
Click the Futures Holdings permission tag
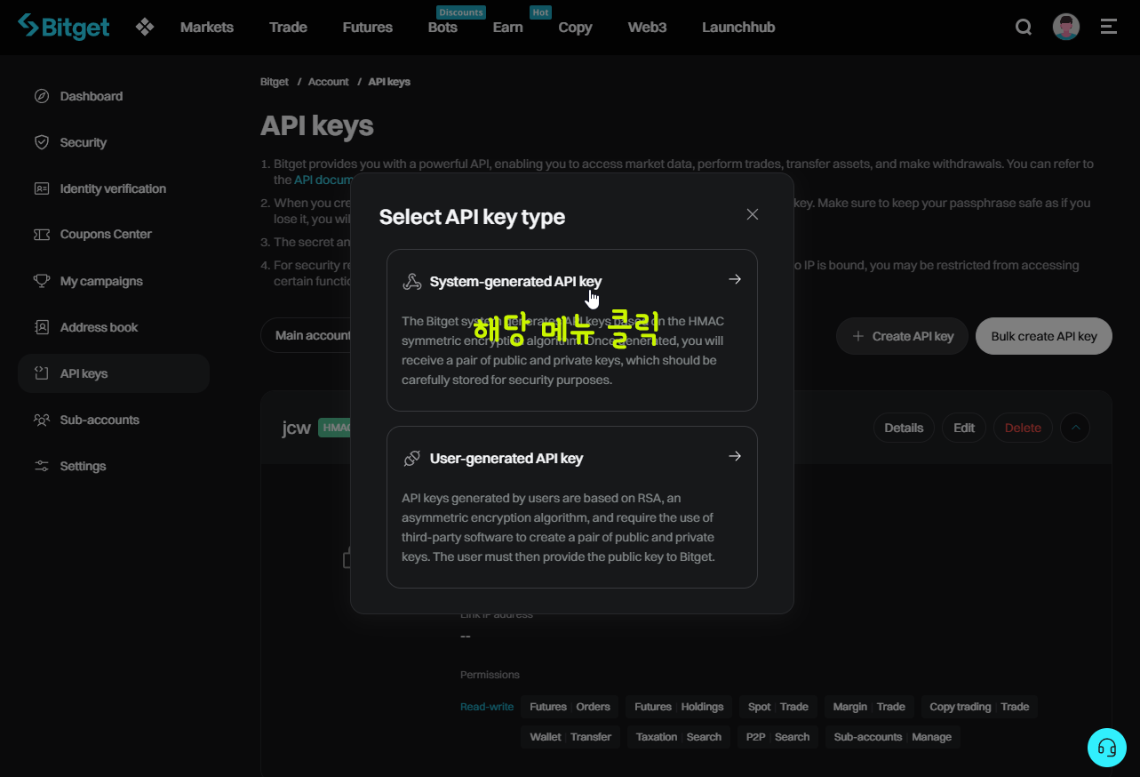pos(679,707)
